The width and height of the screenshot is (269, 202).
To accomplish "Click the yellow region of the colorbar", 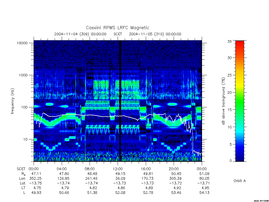I will pyautogui.click(x=240, y=85).
